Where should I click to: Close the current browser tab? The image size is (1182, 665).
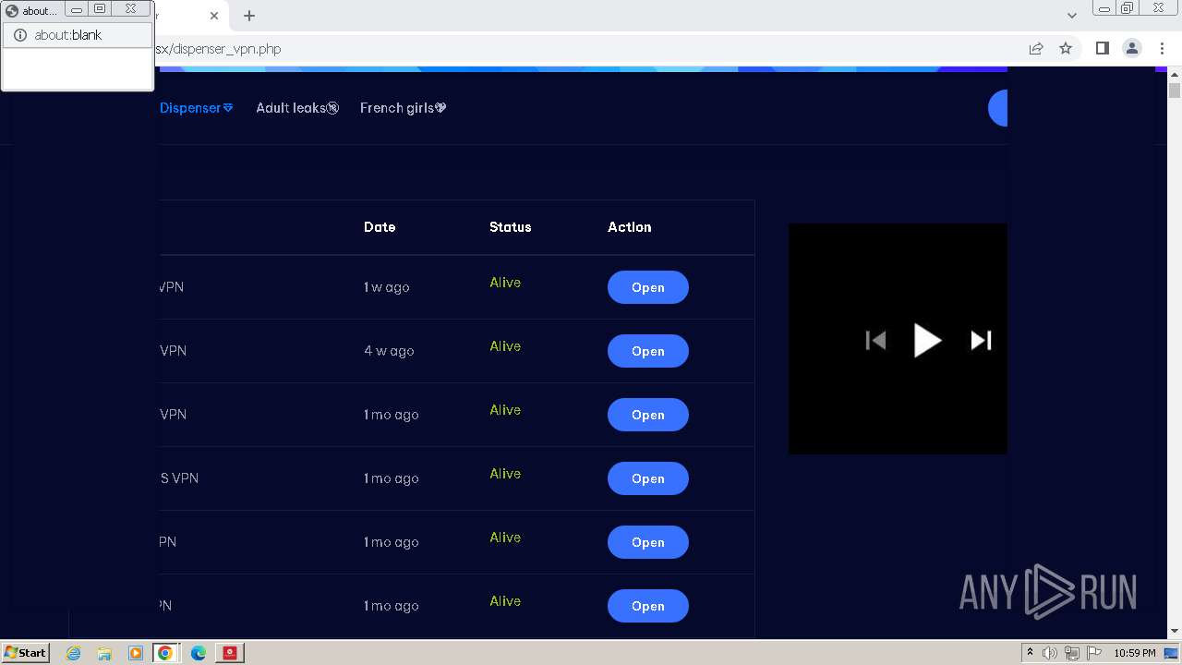coord(214,16)
